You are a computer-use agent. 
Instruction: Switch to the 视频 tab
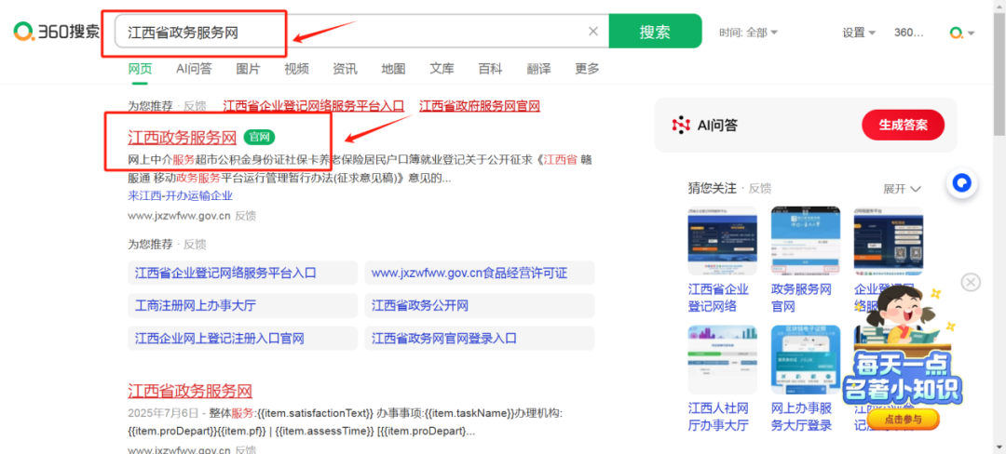pyautogui.click(x=296, y=69)
